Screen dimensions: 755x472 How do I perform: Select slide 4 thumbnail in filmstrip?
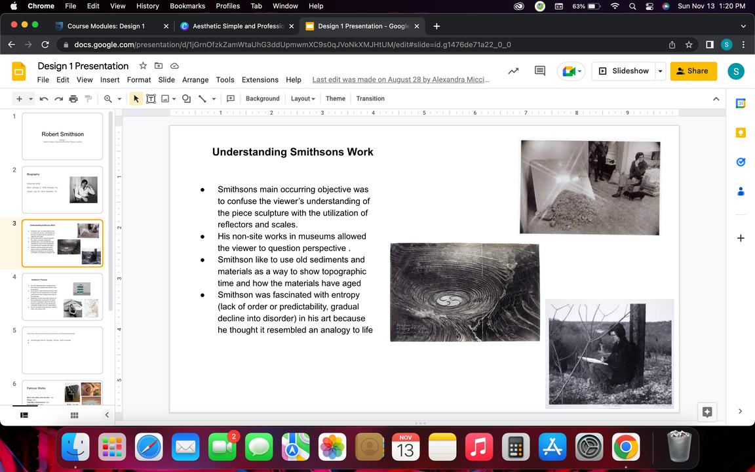coord(62,296)
